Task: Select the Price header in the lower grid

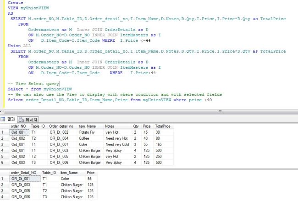Action: tap(91, 173)
